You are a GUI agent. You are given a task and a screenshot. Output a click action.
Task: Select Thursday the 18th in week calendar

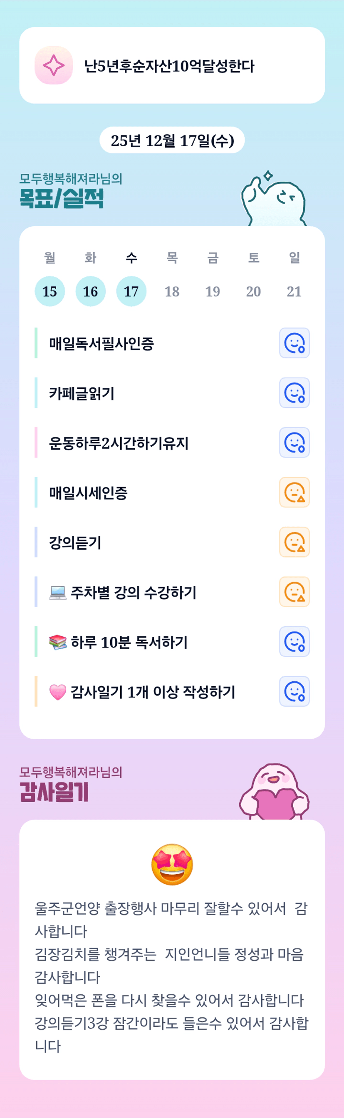point(172,291)
